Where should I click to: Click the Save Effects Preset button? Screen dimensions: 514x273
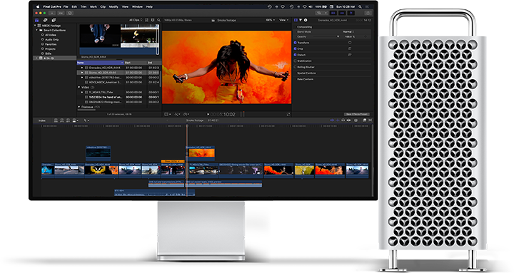[x=357, y=114]
